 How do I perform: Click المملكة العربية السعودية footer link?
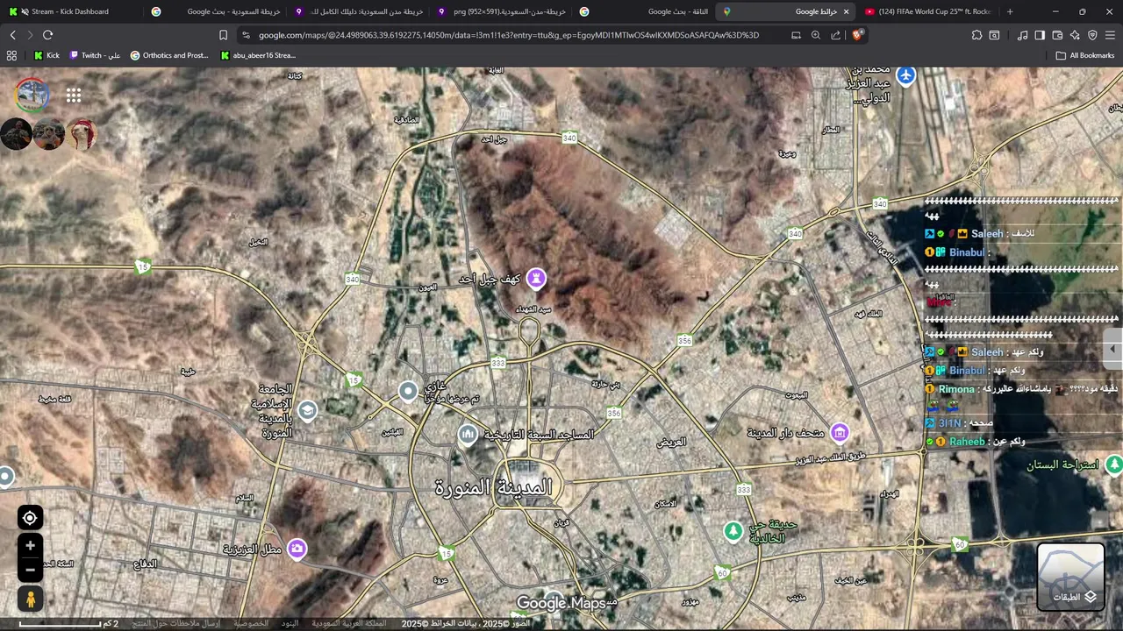tap(348, 624)
